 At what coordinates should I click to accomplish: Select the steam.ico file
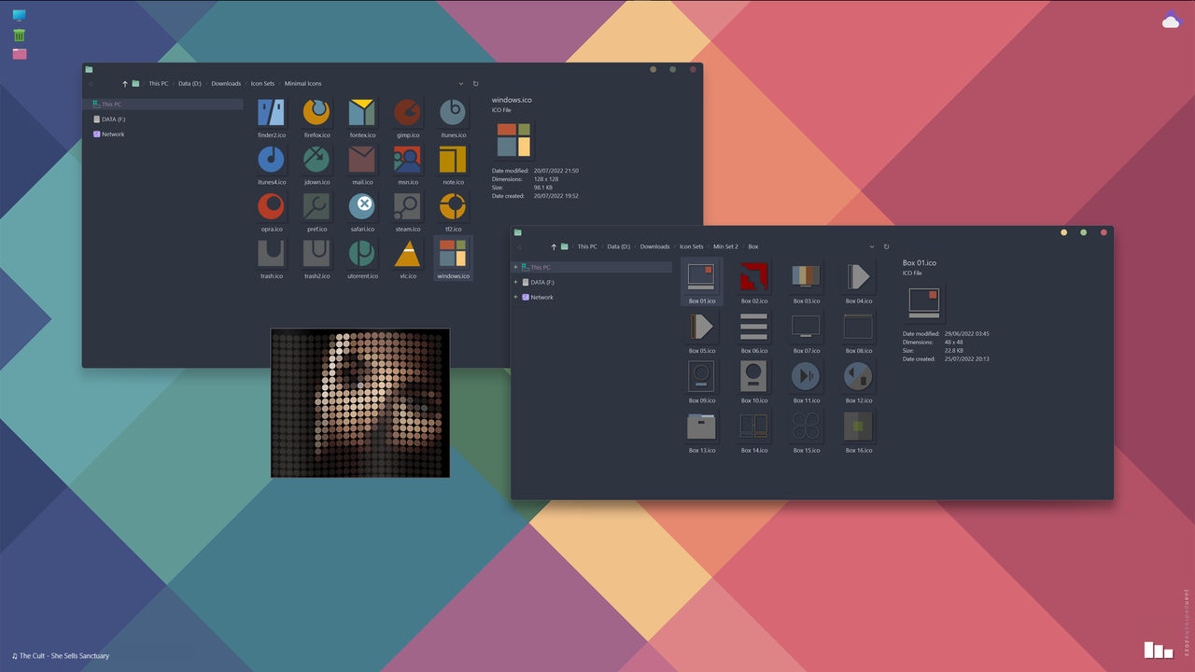coord(407,212)
